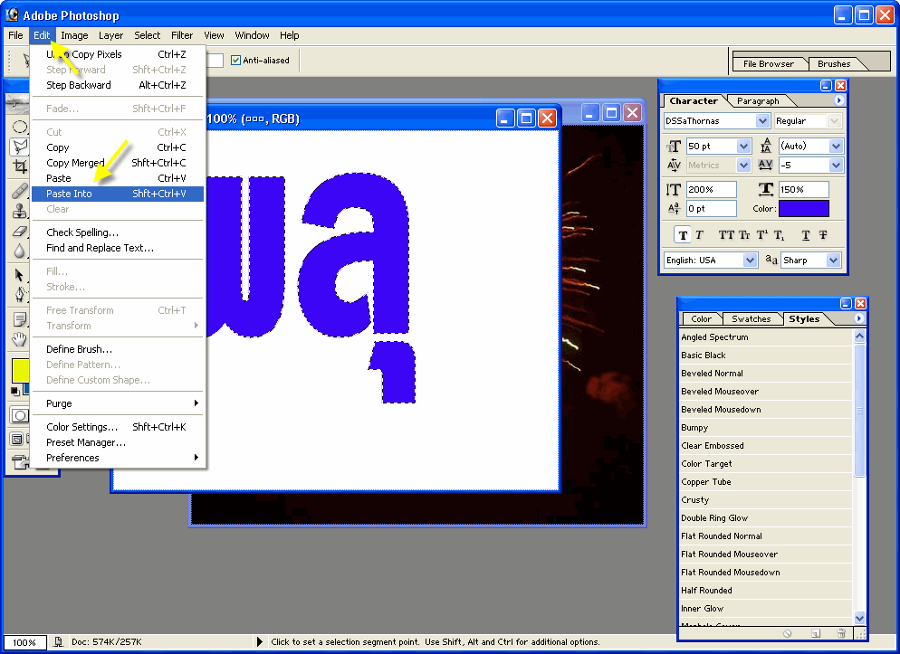Click the vertical scale field showing 200%
The image size is (900, 654).
711,189
